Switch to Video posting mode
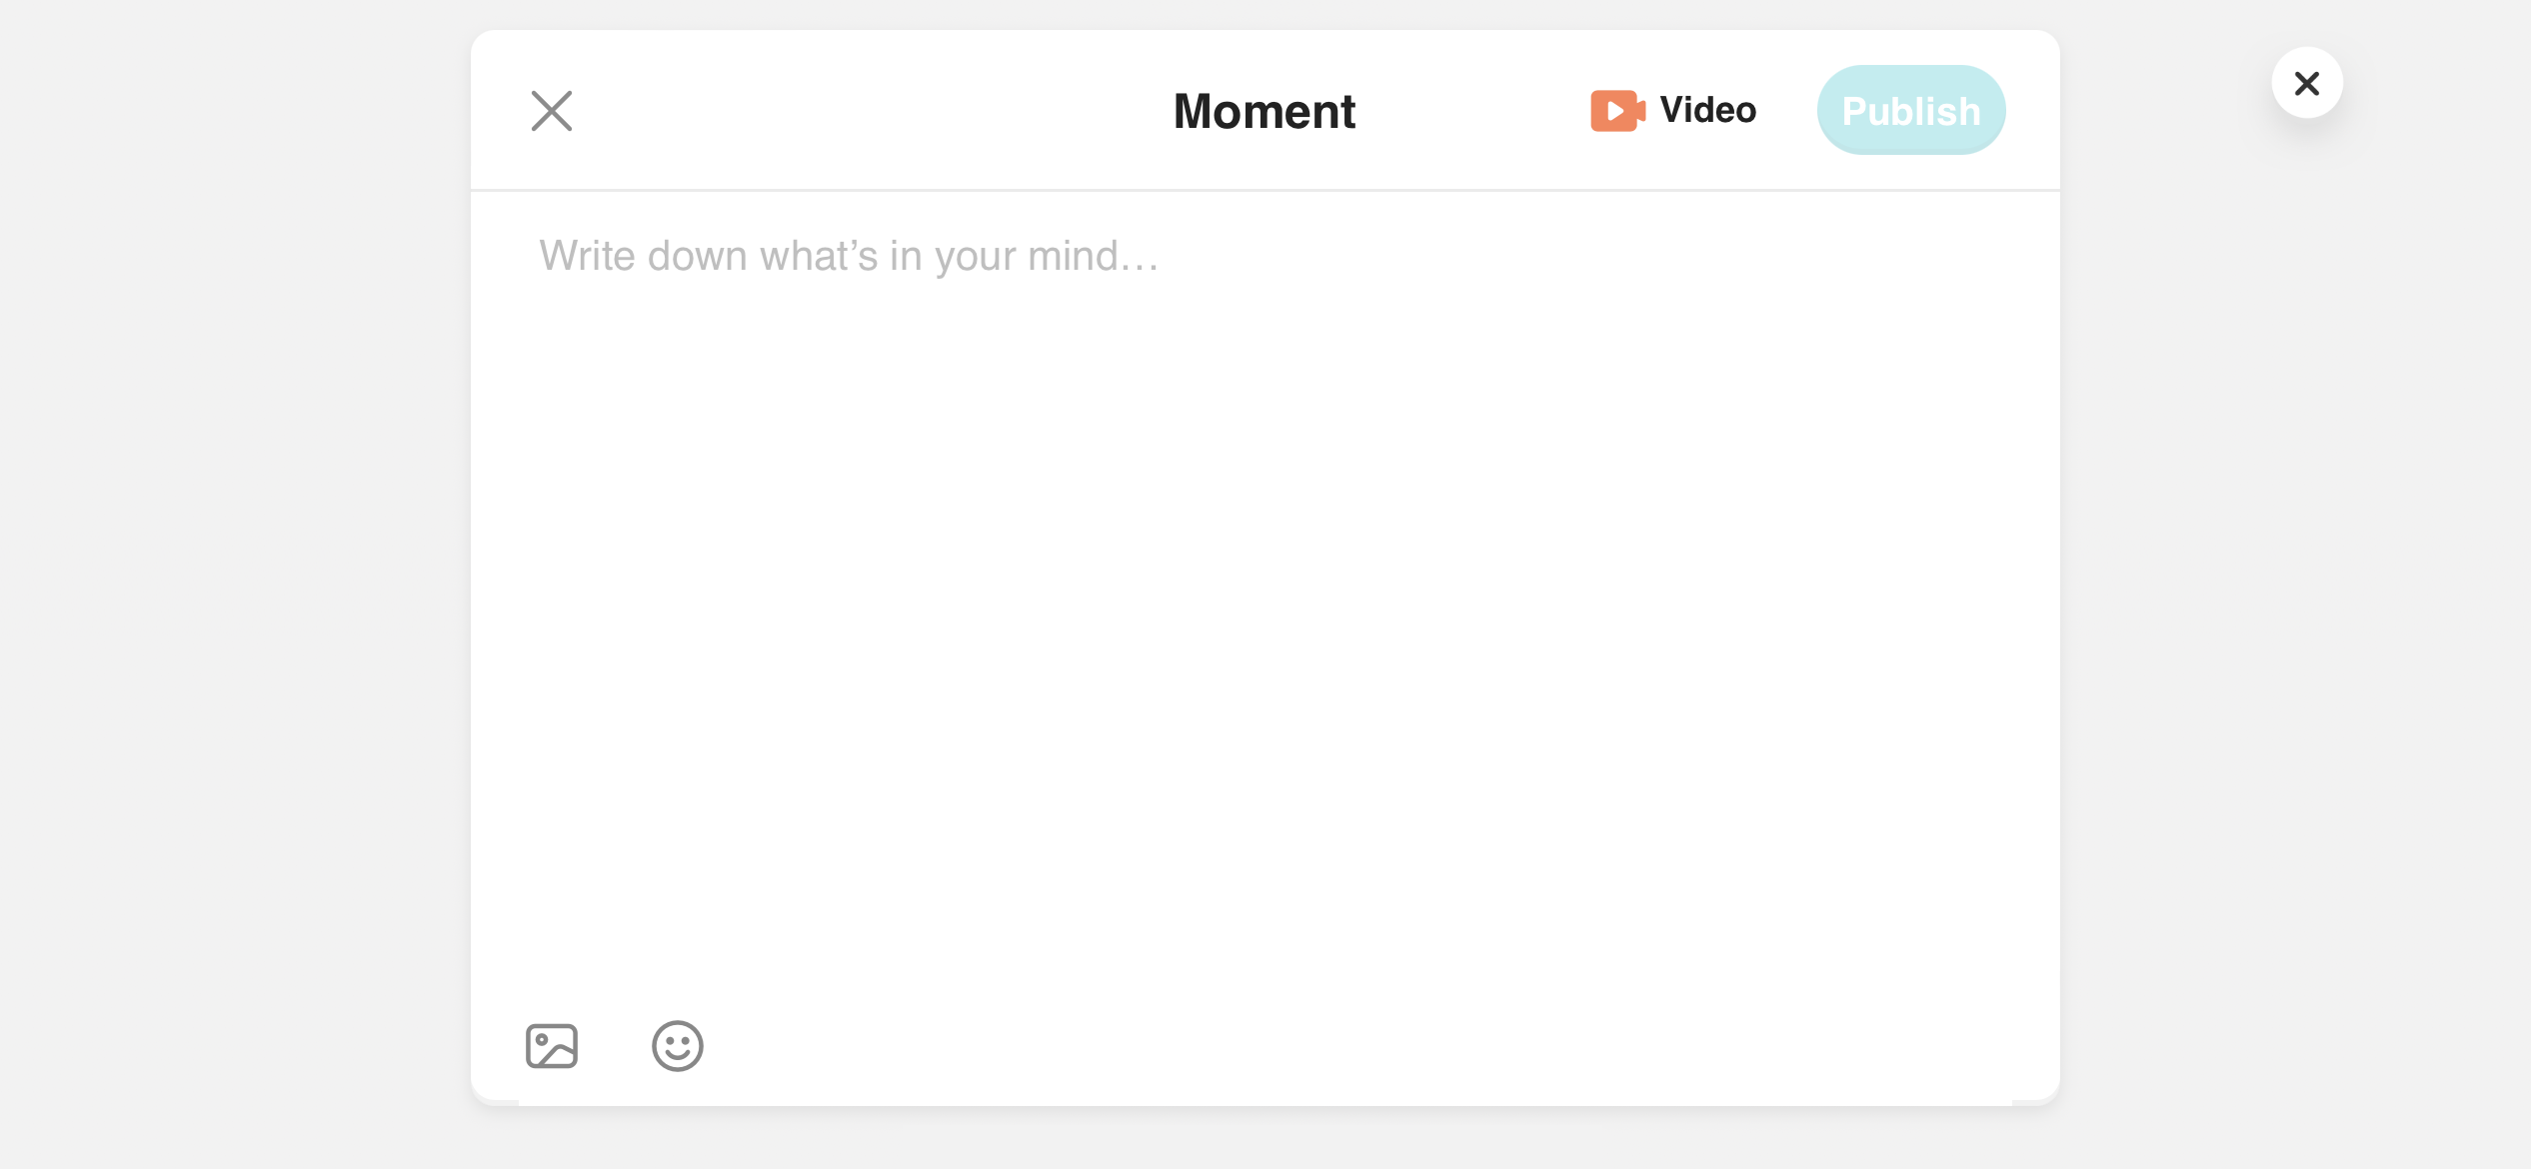 (1673, 110)
